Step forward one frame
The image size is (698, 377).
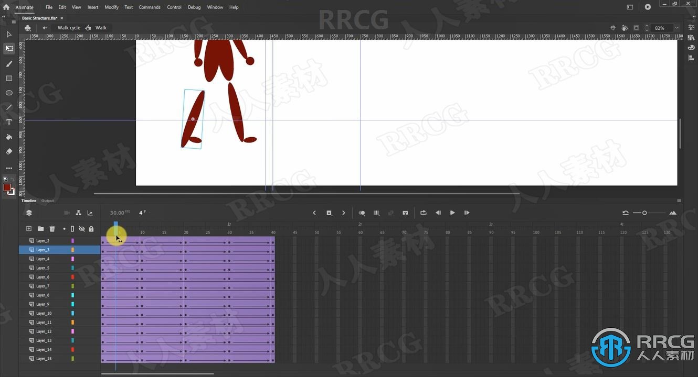(x=467, y=213)
